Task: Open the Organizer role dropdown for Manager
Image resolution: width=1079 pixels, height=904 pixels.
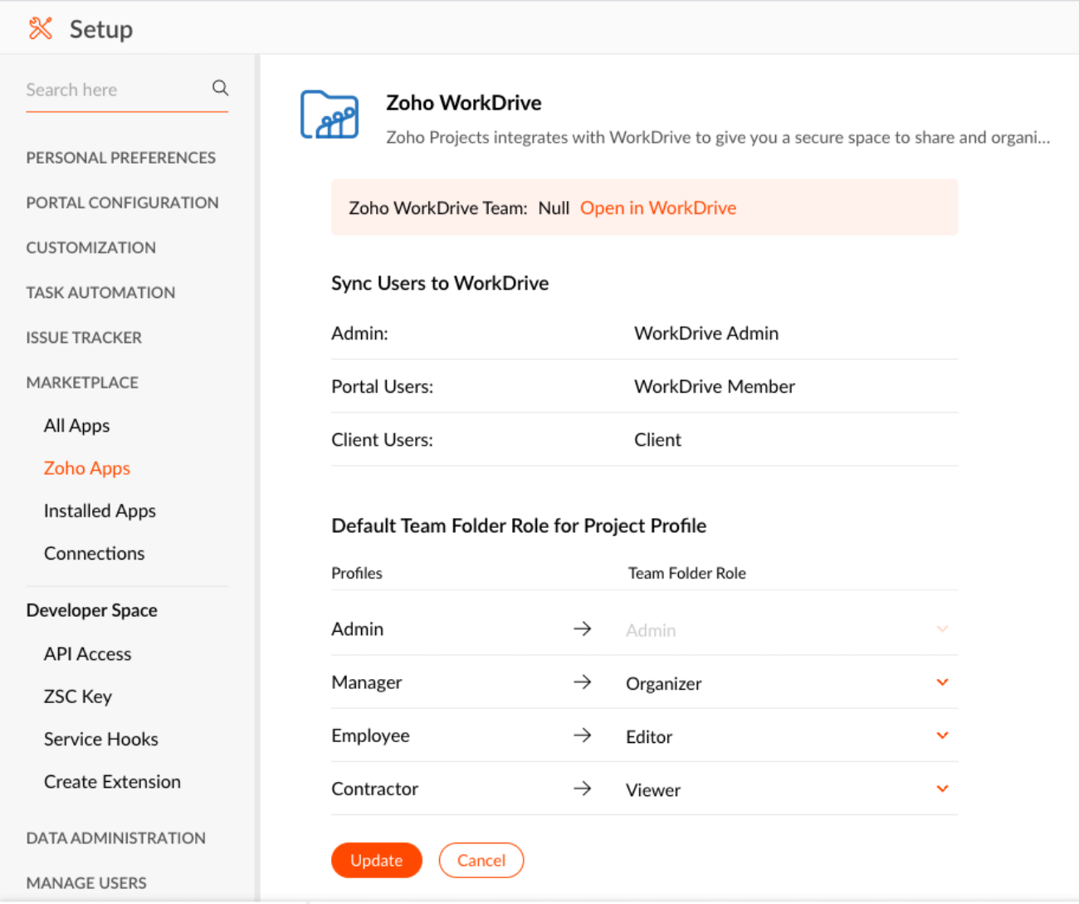Action: 942,682
